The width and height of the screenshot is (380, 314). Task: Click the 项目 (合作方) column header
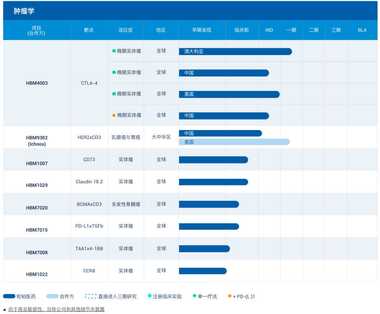pos(36,30)
